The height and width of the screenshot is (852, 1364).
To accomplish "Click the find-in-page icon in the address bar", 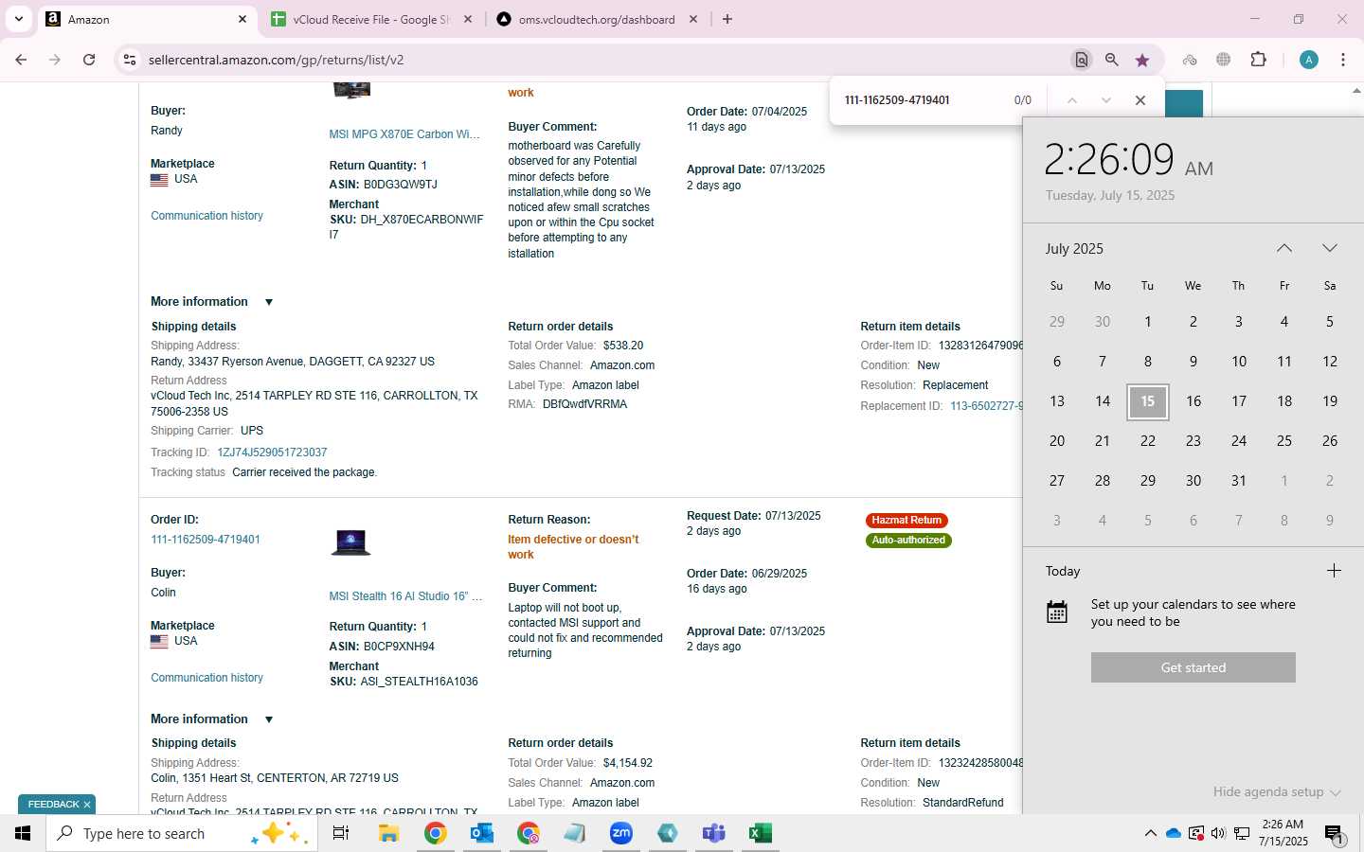I will [x=1081, y=60].
